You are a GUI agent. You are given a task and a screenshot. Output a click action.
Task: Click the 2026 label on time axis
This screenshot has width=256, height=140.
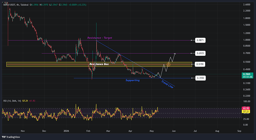coord(66,131)
